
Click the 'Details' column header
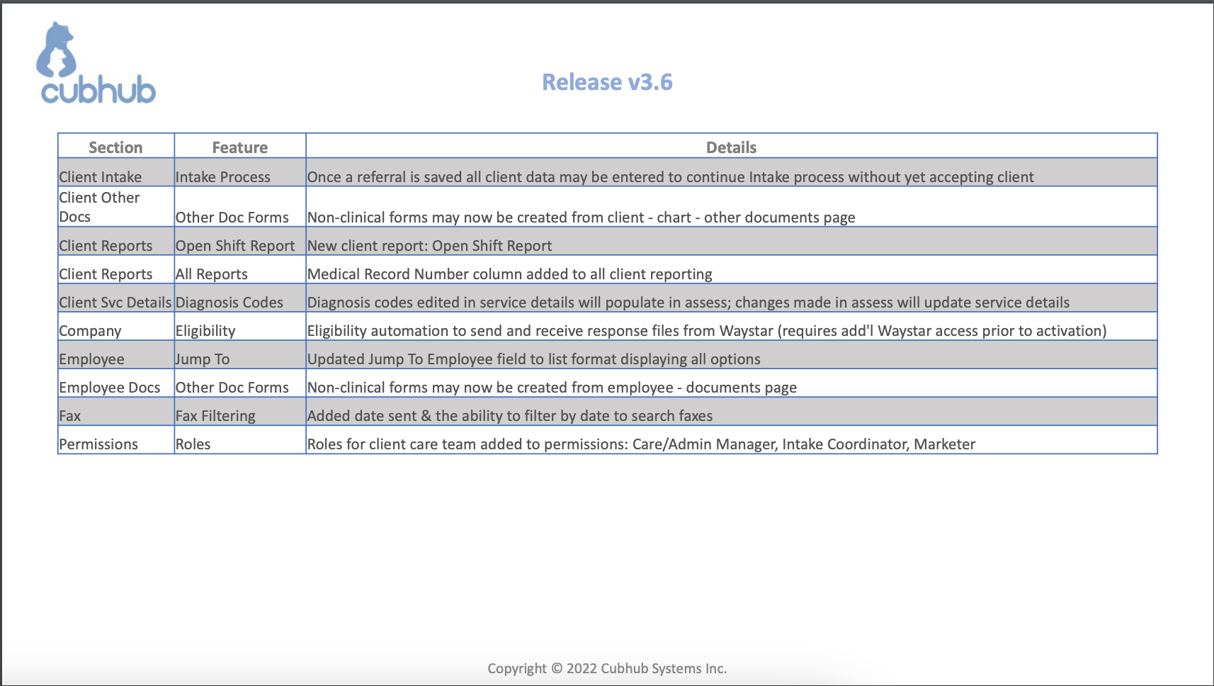pos(732,147)
